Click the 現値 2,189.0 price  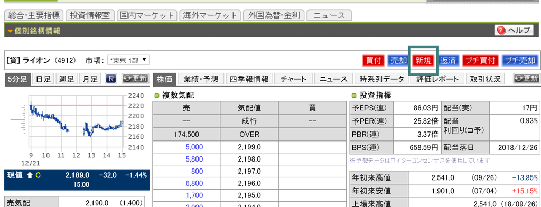[78, 175]
